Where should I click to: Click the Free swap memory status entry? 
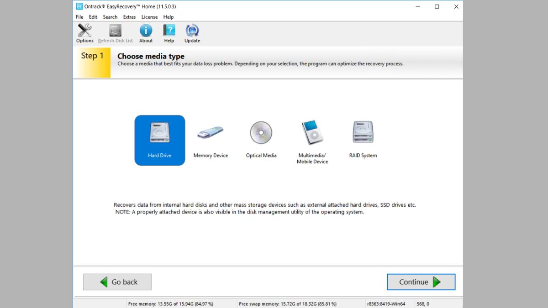288,304
